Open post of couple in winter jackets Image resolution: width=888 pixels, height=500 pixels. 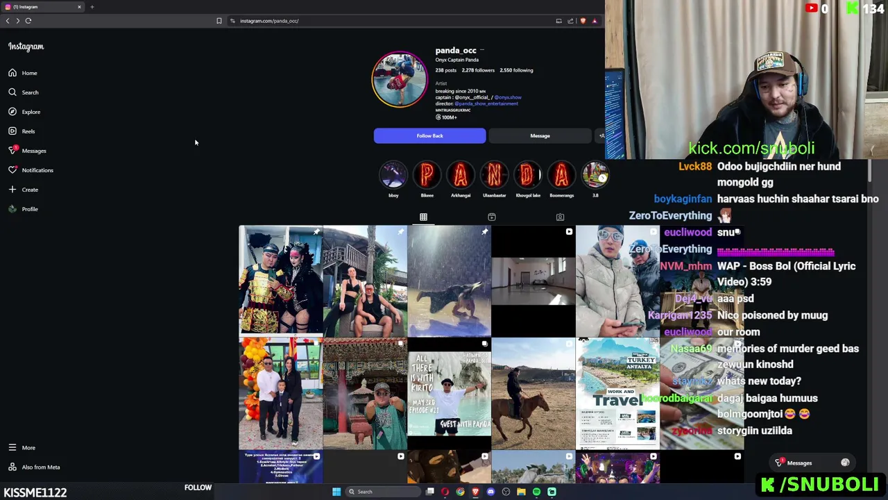pos(617,281)
